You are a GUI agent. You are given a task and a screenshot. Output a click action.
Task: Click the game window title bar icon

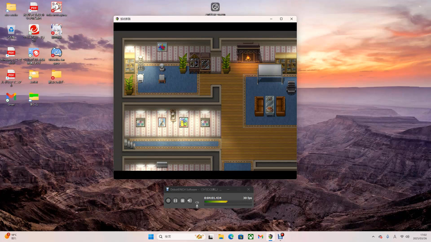pyautogui.click(x=117, y=19)
